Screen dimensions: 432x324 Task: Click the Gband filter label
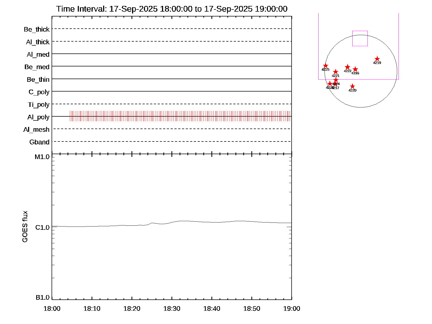(39, 142)
